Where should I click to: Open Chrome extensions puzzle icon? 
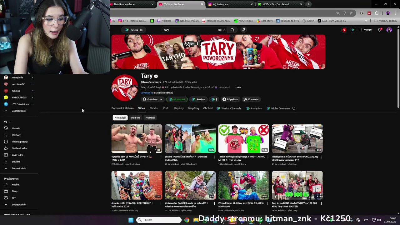377,13
